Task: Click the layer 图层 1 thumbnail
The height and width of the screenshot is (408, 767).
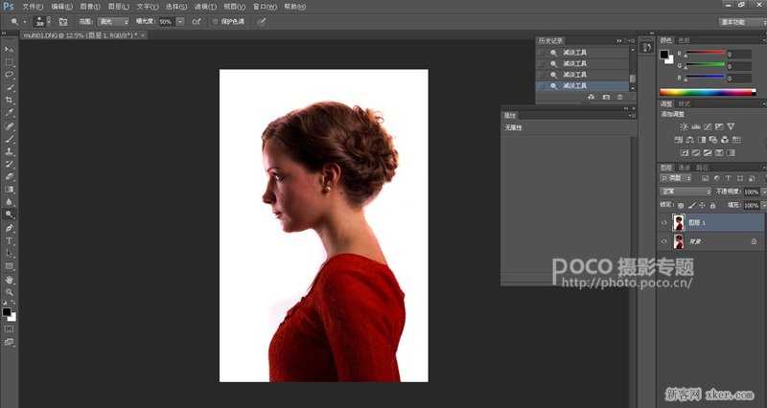Action: tap(679, 222)
